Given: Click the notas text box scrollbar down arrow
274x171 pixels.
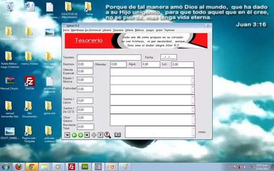Looking at the screenshot, I should click(x=193, y=135).
